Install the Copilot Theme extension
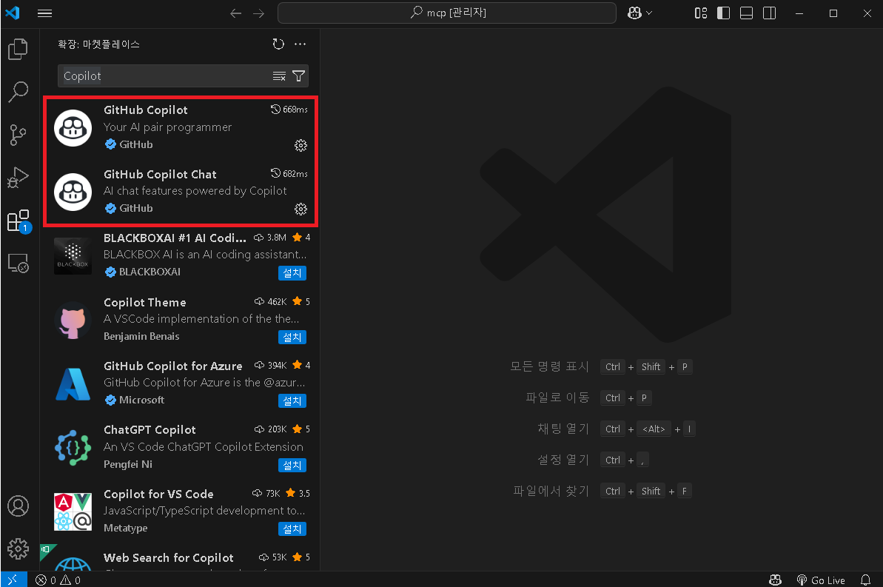 point(292,338)
